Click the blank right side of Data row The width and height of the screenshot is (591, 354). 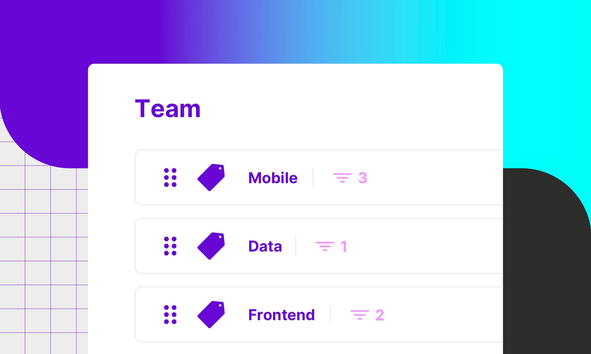[x=434, y=246]
